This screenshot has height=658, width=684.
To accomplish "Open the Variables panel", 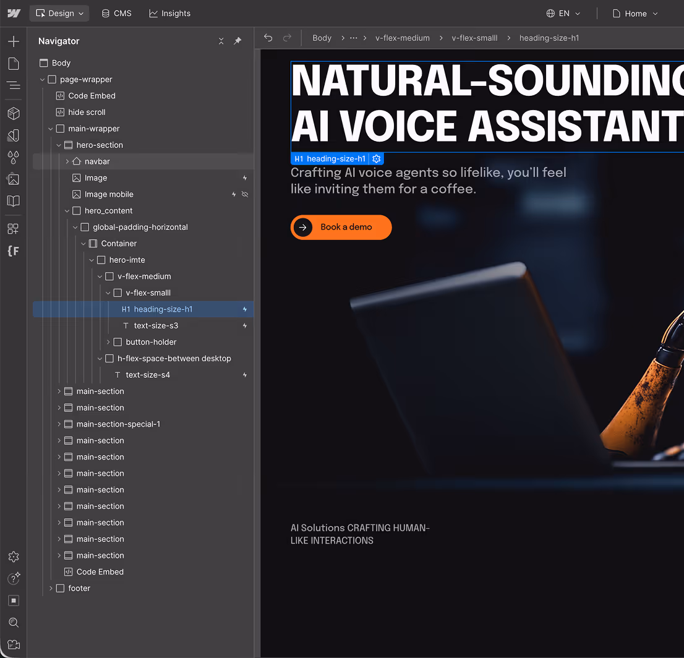I will point(14,135).
